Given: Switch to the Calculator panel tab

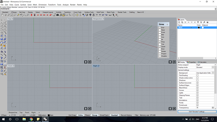Looking at the screenshot, I should [202, 62].
